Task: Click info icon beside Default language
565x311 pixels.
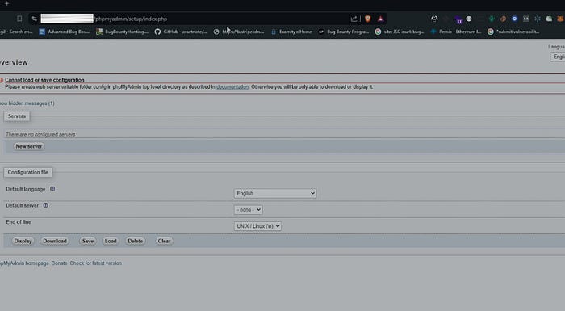Action: click(x=52, y=189)
